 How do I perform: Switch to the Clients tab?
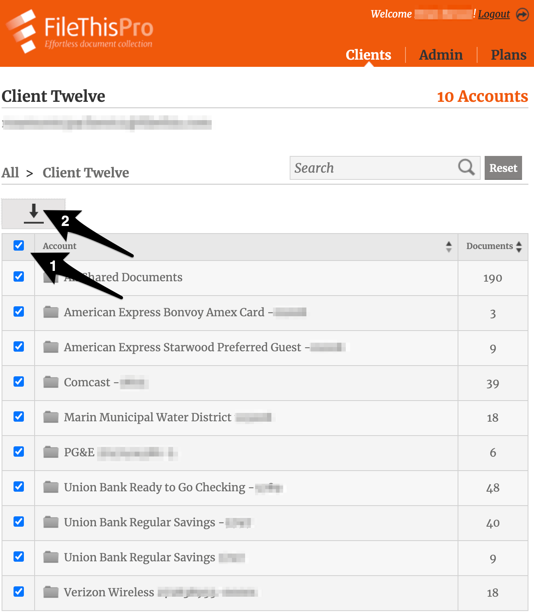[368, 55]
